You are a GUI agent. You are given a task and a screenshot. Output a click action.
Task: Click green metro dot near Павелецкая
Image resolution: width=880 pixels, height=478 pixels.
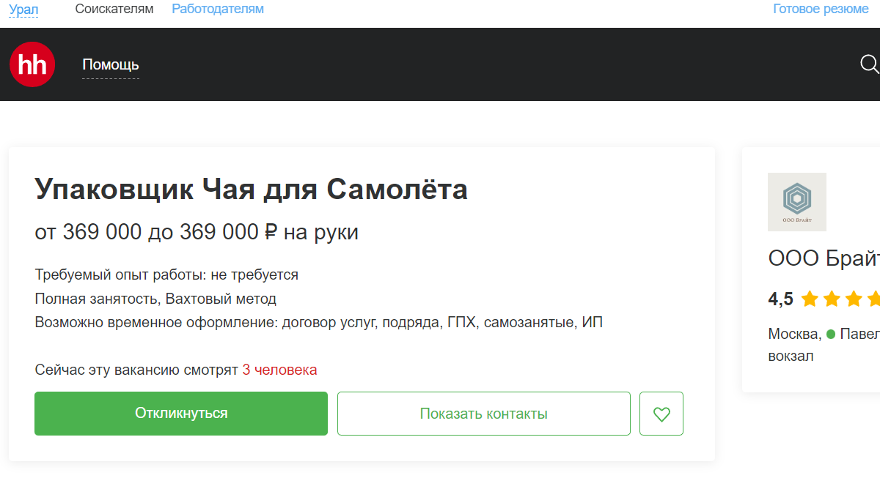(831, 335)
